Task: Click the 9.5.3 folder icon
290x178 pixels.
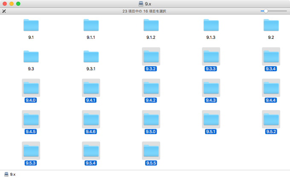Action: (31, 151)
